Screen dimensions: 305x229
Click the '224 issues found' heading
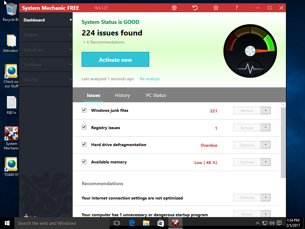click(x=112, y=33)
